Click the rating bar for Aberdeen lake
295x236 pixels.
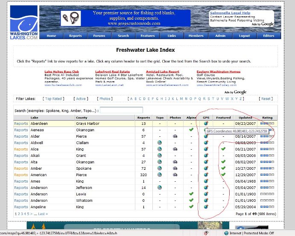click(x=267, y=124)
